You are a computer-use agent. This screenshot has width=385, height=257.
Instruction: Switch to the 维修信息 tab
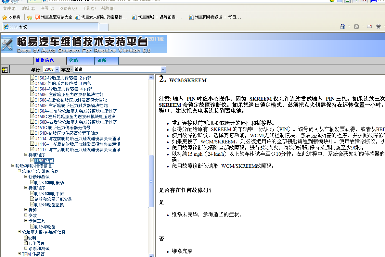(x=50, y=61)
